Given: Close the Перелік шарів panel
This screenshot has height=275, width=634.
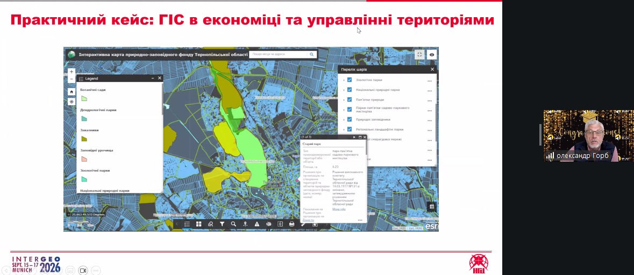Looking at the screenshot, I should [432, 69].
